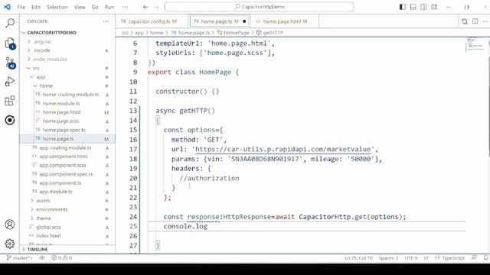Open the Source Control view
This screenshot has width=490, height=275.
[x=10, y=63]
